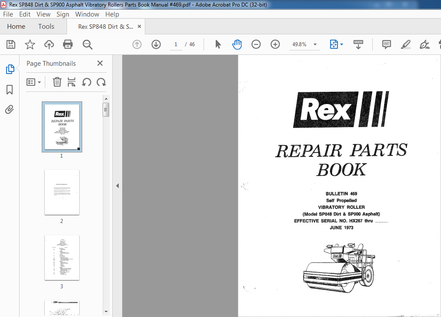Open the Find text magnifier icon
Screen dimensions: 441x317
click(87, 44)
